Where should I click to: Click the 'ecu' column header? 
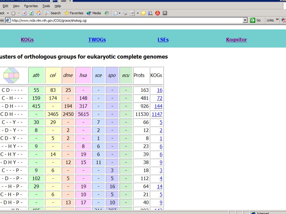(x=126, y=75)
